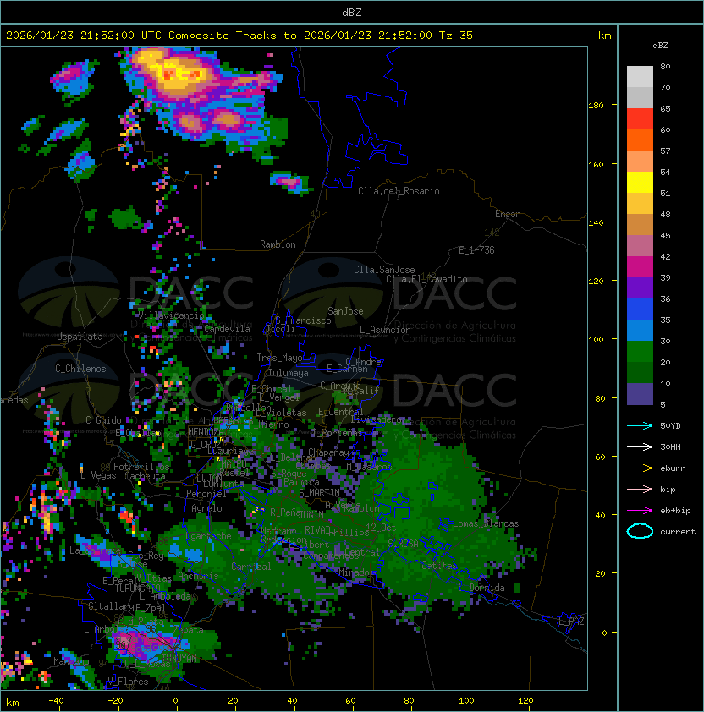This screenshot has width=704, height=712.
Task: Click the Uspallata place label
Action: 80,337
